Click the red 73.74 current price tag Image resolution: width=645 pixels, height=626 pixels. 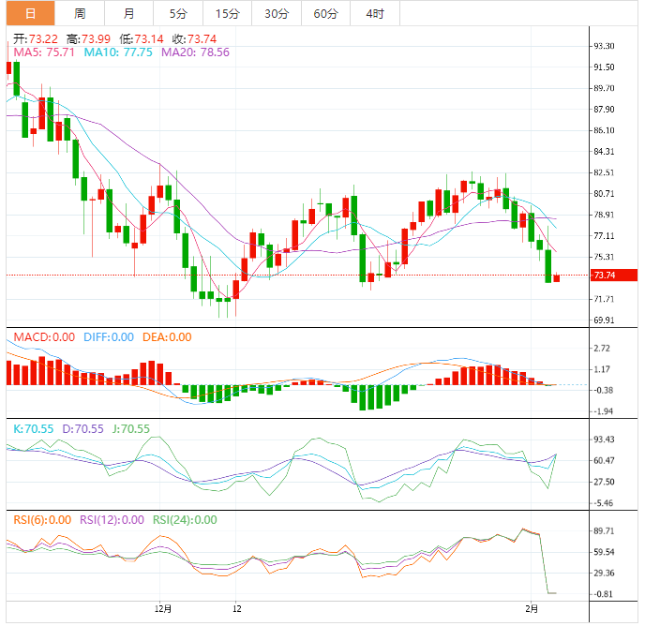(605, 276)
